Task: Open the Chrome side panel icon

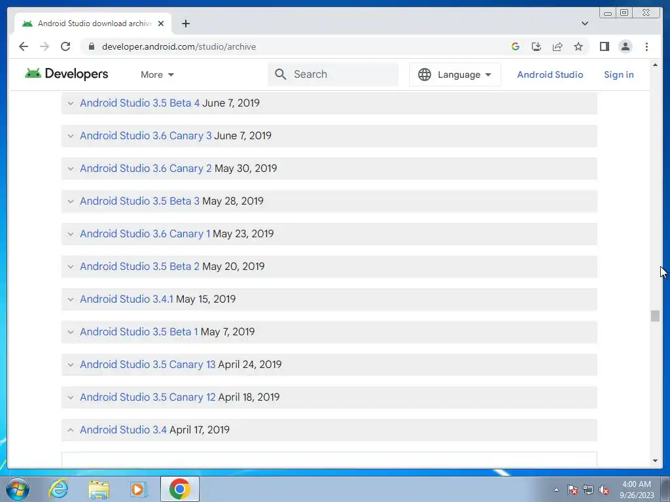Action: [x=604, y=46]
